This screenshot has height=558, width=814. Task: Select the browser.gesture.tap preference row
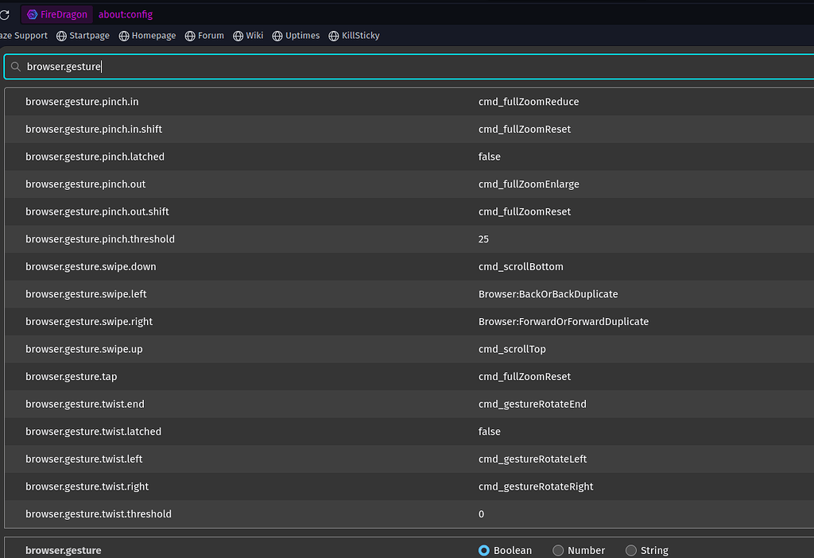coord(71,377)
